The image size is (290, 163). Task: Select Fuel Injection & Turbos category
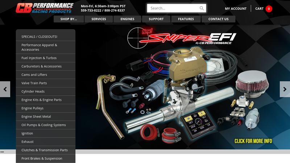[x=46, y=58]
